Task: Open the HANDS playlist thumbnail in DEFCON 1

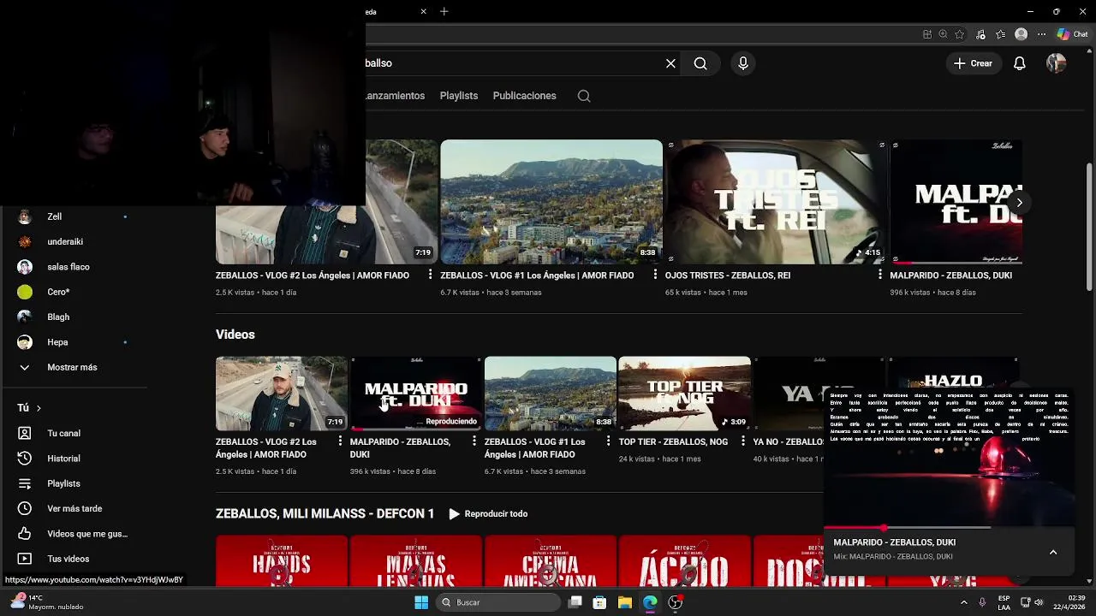Action: click(x=282, y=561)
